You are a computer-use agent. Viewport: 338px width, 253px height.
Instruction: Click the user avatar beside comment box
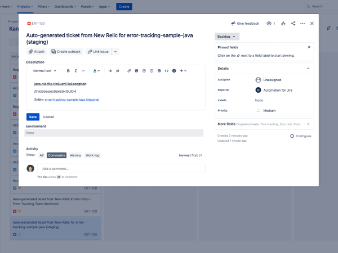point(30,169)
